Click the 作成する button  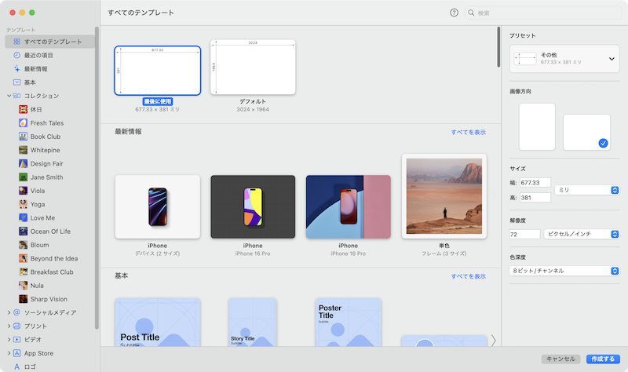603,359
